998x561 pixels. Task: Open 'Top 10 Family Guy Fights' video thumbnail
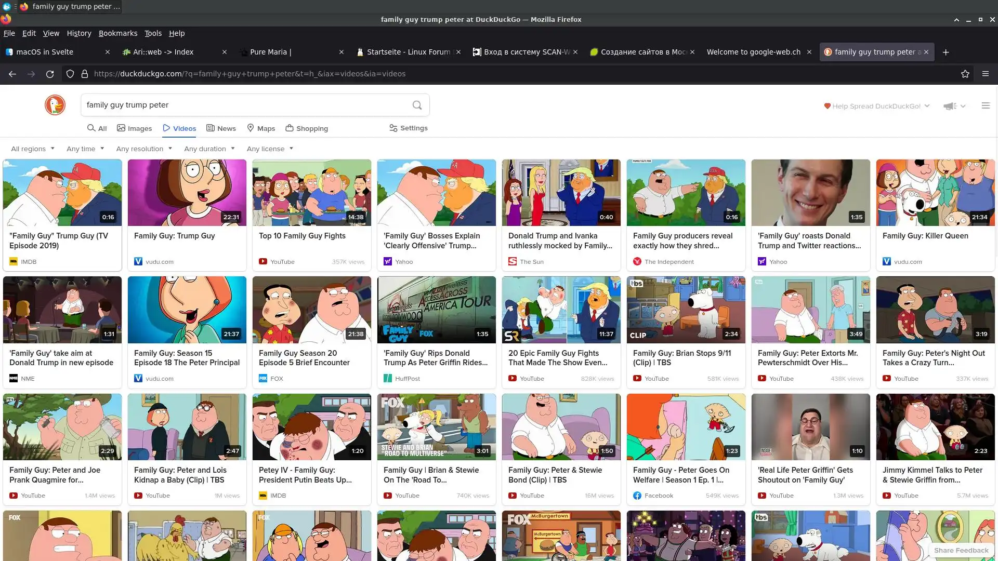(312, 193)
